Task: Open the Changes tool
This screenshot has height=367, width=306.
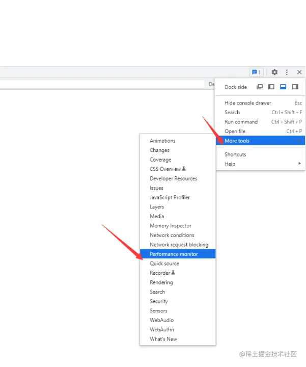Action: (178, 150)
